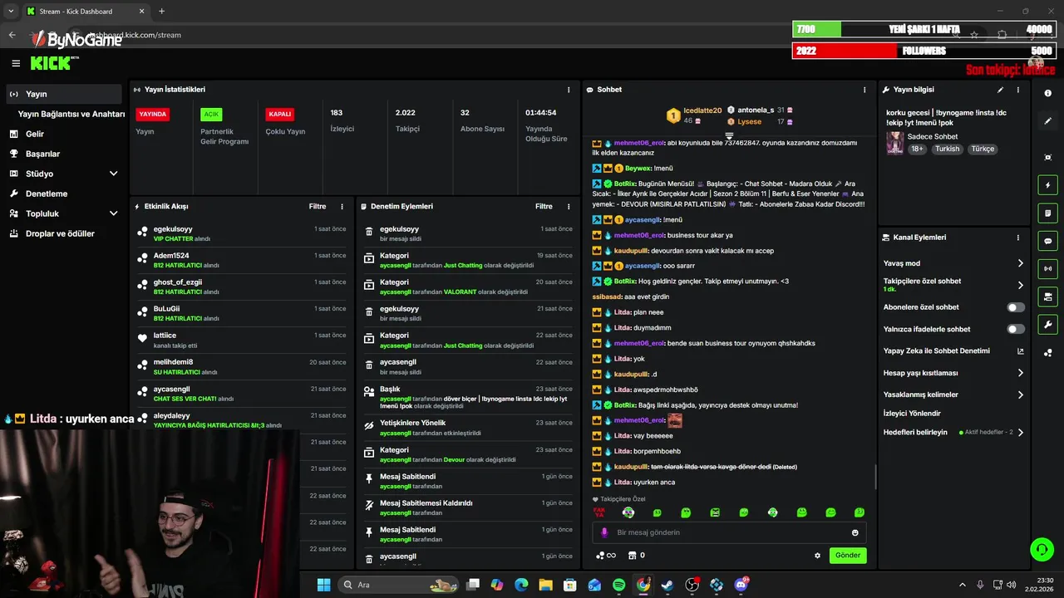
Task: Click the wrench icon in right toolbar
Action: tap(1047, 325)
